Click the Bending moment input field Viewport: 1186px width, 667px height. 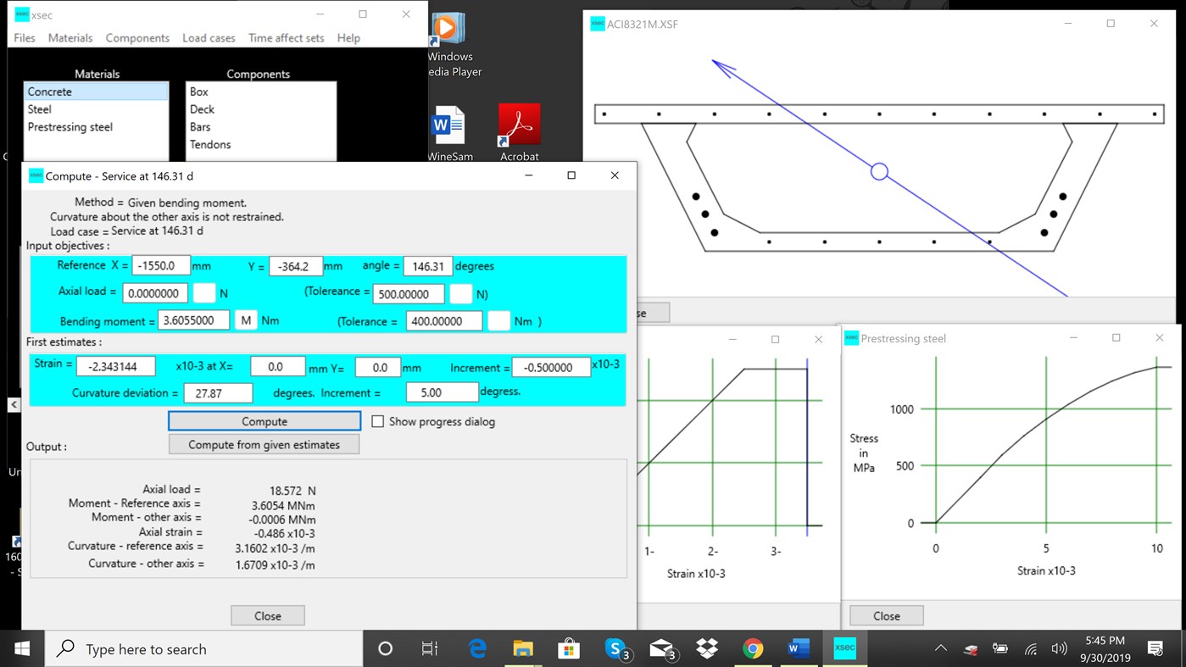(195, 320)
